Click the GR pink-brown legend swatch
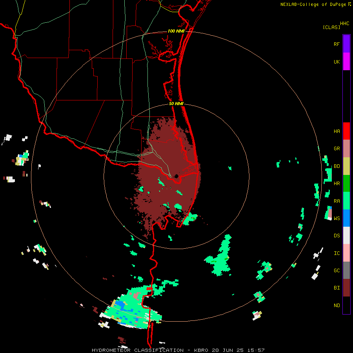This screenshot has height=353, width=353. tap(346, 148)
